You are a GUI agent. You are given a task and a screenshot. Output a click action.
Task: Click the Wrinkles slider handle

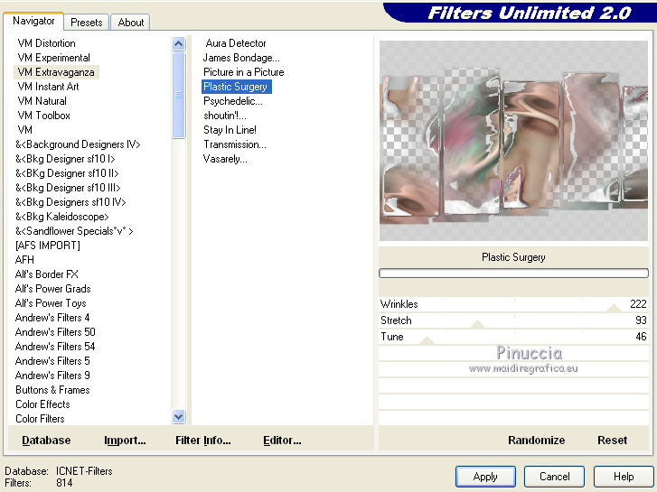point(615,308)
